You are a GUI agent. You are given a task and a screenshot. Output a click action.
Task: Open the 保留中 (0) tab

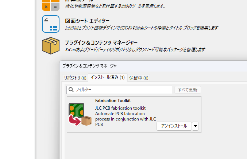pos(139,78)
